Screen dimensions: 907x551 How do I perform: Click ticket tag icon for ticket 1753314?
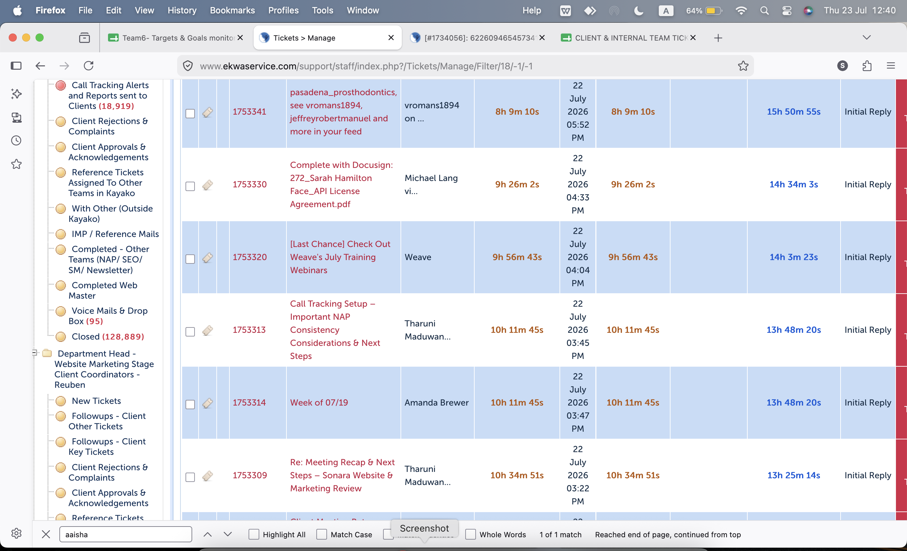pyautogui.click(x=208, y=404)
